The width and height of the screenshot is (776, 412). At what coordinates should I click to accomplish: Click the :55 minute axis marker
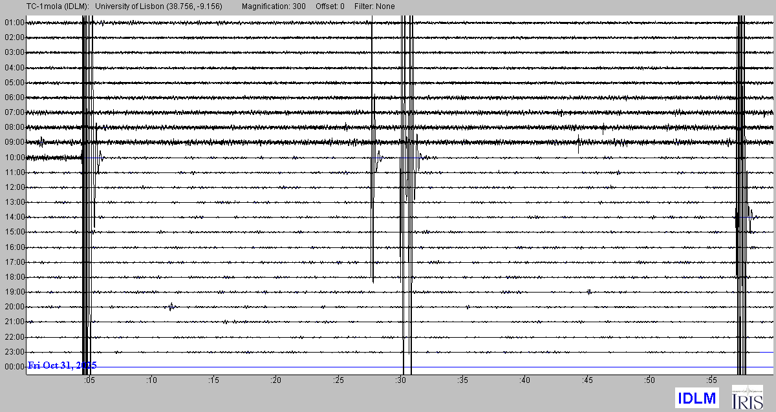click(712, 380)
